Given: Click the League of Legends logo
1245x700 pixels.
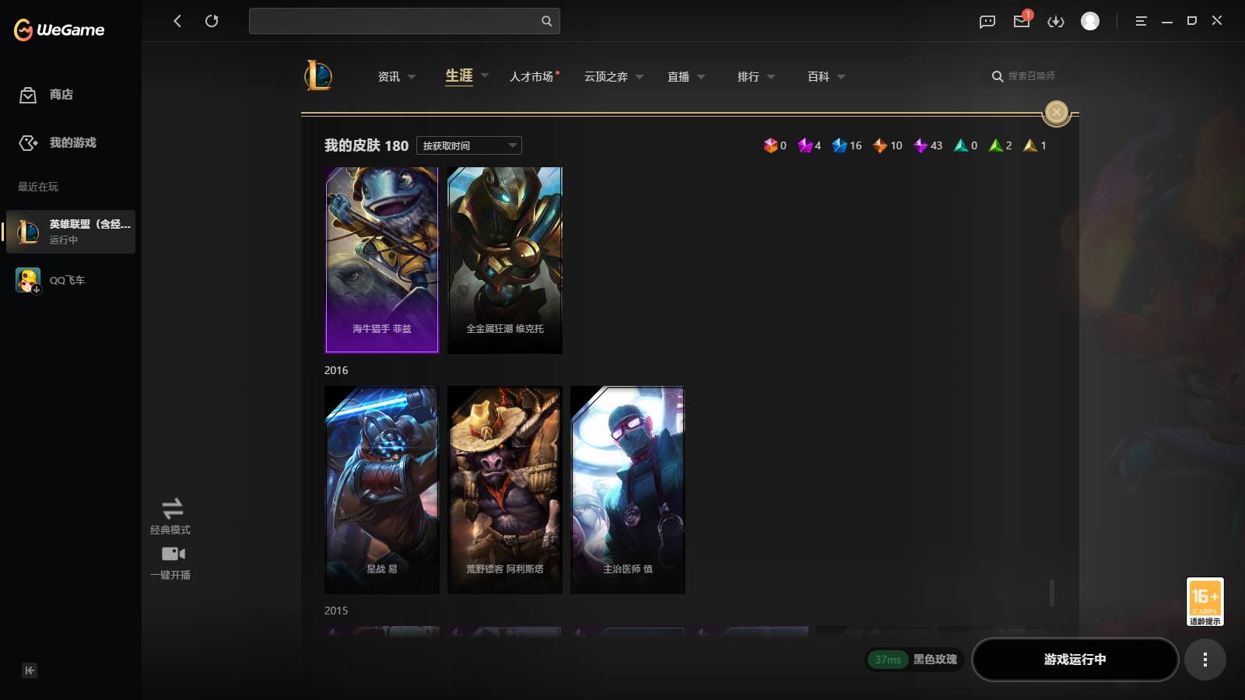Looking at the screenshot, I should click(318, 75).
